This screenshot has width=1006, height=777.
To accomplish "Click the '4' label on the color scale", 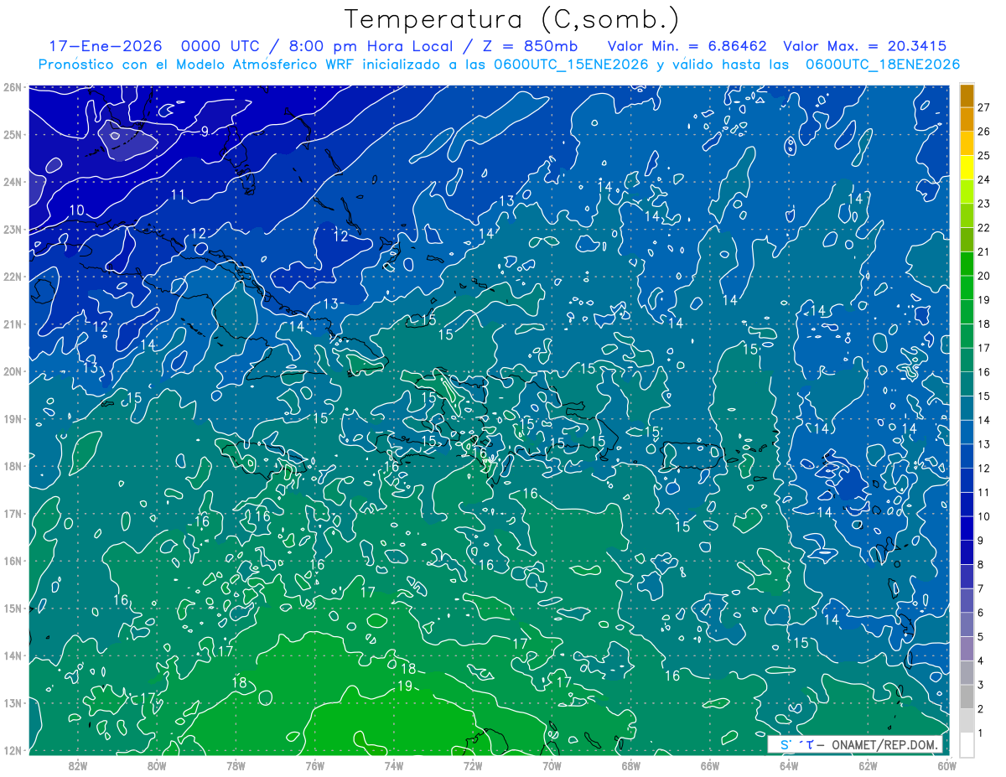I will (981, 660).
